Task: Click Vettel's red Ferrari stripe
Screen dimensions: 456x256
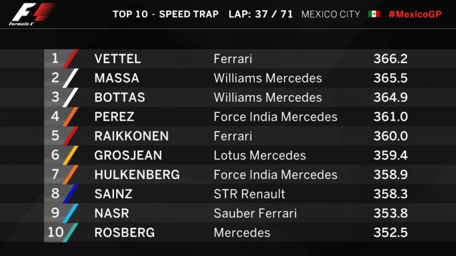Action: point(70,59)
